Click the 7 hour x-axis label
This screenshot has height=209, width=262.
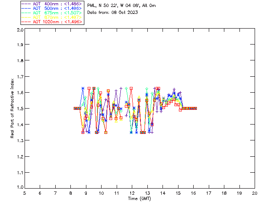pyautogui.click(x=55, y=193)
